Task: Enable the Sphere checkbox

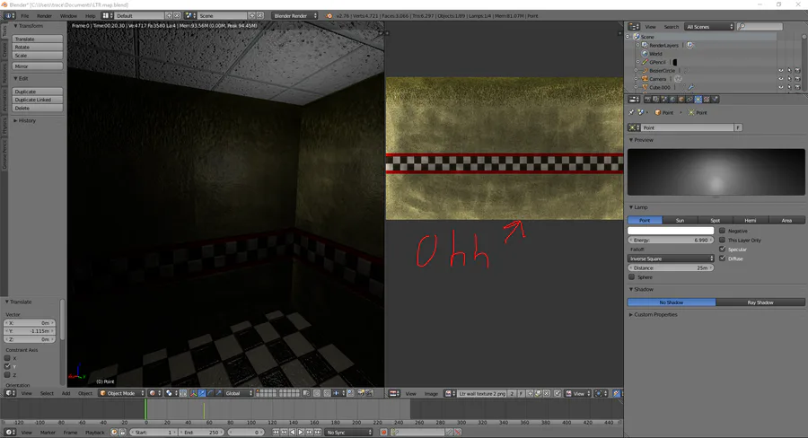Action: 631,277
